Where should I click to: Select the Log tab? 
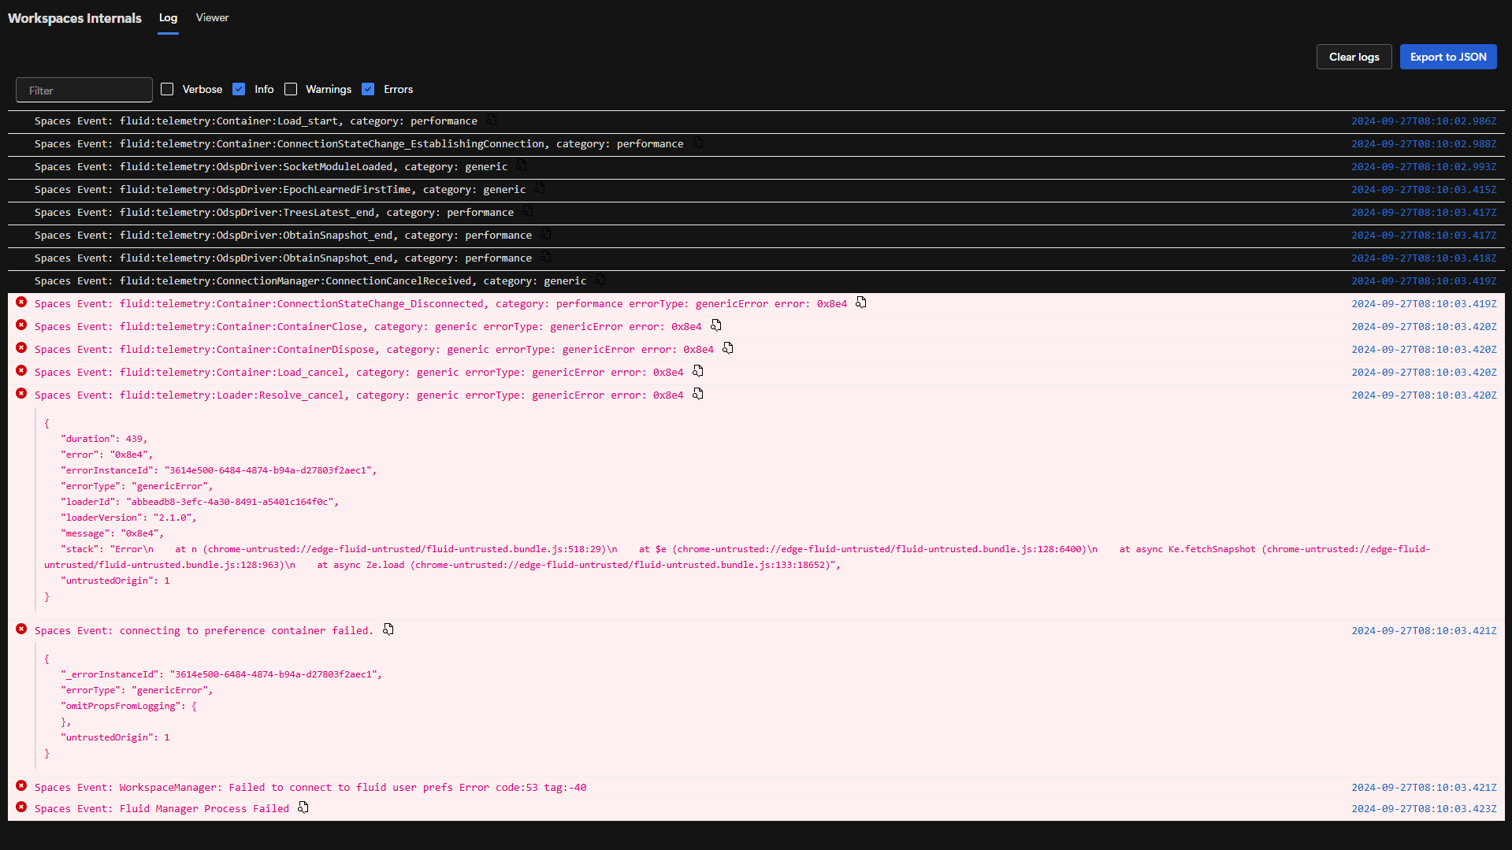pyautogui.click(x=168, y=17)
